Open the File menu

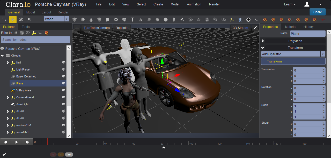(99, 4)
